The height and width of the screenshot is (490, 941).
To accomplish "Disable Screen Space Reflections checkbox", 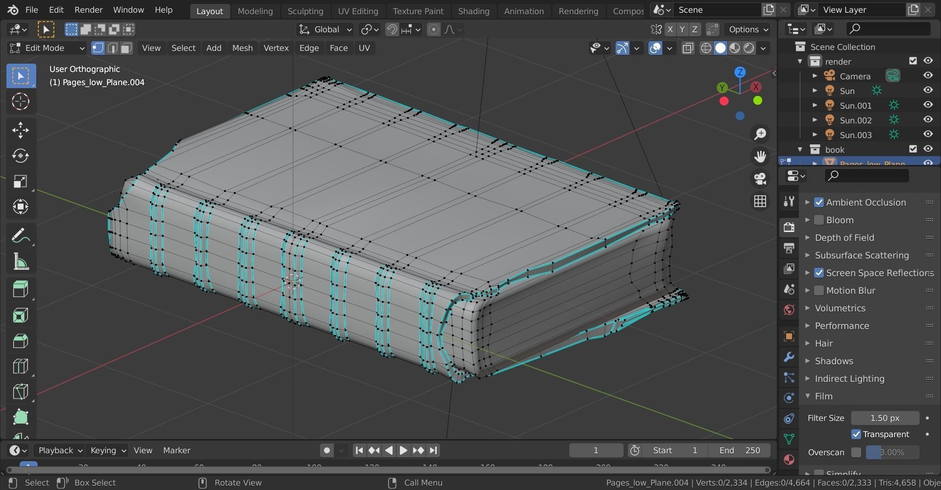I will click(x=819, y=273).
